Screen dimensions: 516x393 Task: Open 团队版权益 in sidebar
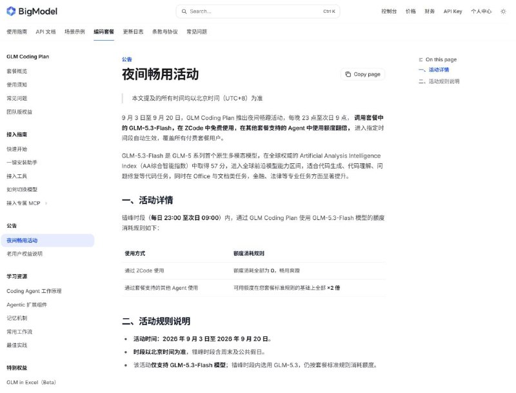[x=19, y=112]
